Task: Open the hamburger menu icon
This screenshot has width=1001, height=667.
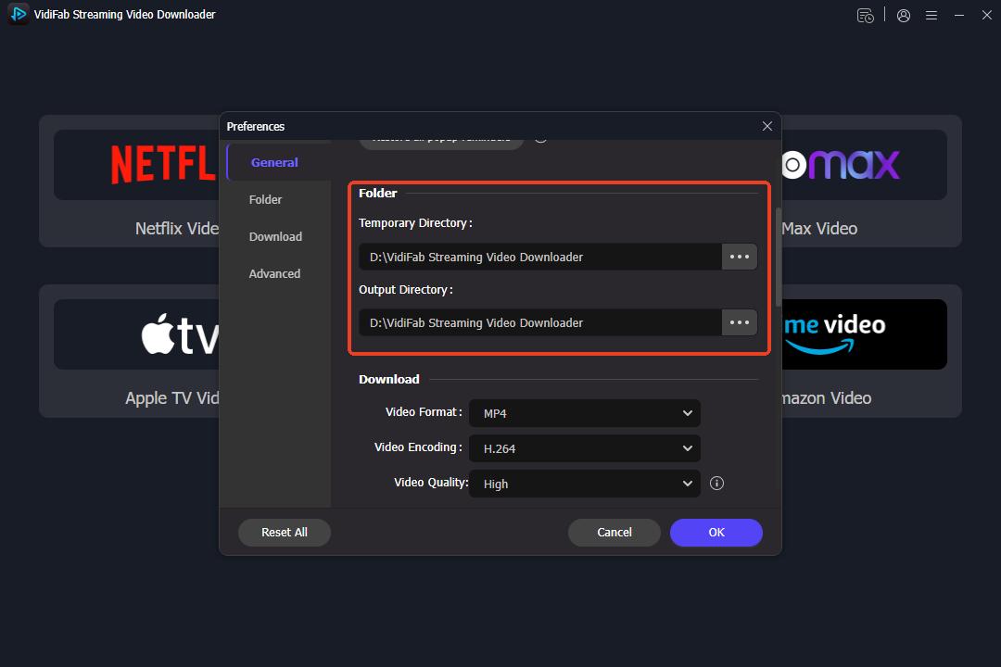Action: (931, 16)
